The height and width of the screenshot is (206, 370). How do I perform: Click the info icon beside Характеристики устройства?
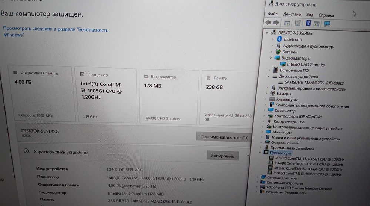point(26,151)
